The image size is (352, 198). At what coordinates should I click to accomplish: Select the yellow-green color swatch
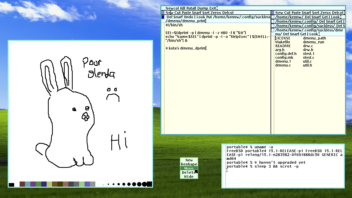coord(49,184)
